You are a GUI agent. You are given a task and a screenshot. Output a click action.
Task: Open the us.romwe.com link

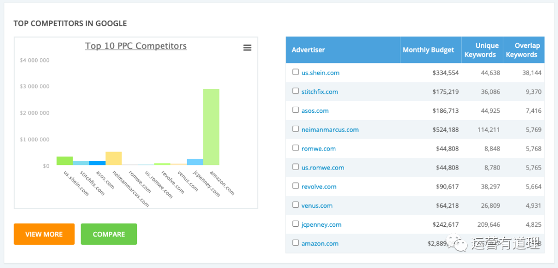pos(322,167)
